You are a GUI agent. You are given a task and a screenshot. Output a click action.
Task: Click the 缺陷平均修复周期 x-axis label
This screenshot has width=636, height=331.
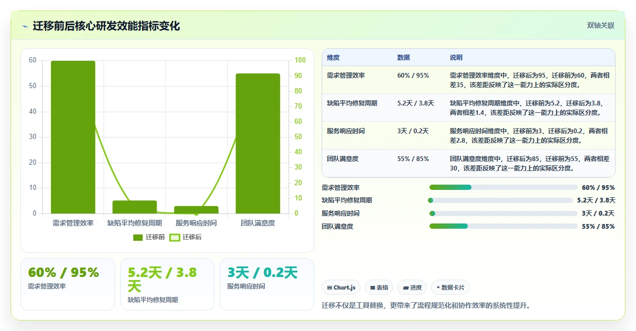135,223
